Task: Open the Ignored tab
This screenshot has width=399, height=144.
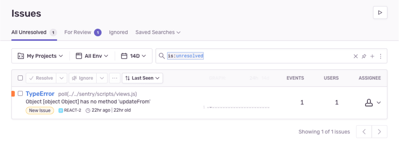Action: click(118, 32)
